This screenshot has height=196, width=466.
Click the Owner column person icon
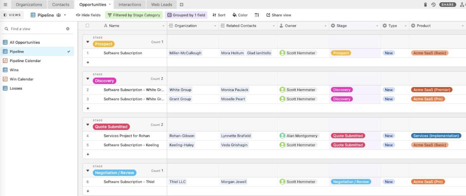pyautogui.click(x=281, y=26)
